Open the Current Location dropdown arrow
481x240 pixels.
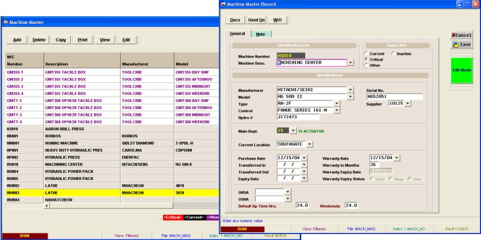(310, 144)
